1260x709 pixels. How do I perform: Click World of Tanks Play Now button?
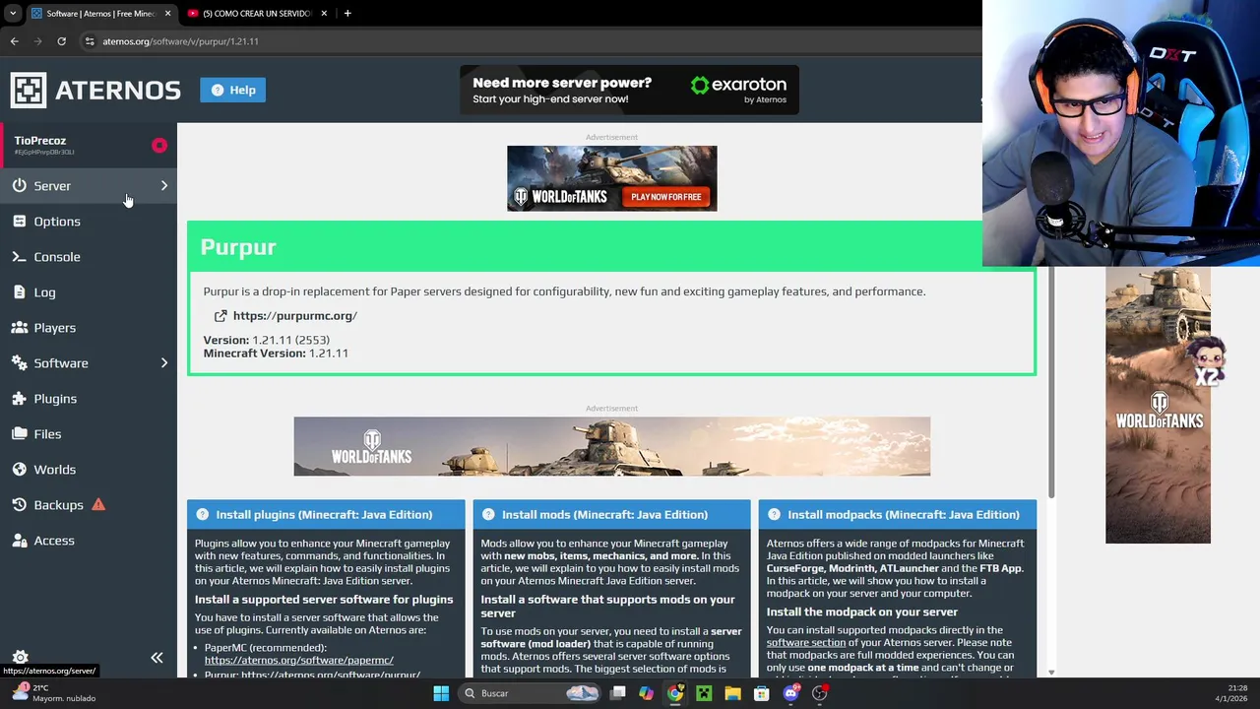tap(666, 197)
